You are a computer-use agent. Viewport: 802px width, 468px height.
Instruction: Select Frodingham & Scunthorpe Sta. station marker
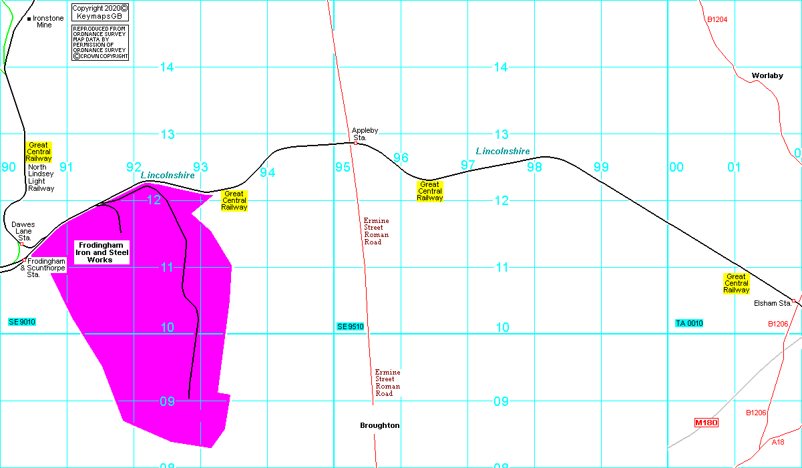click(25, 260)
